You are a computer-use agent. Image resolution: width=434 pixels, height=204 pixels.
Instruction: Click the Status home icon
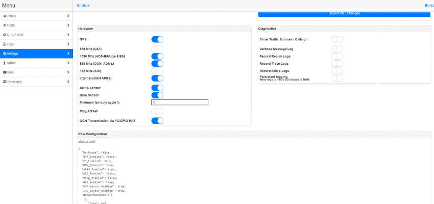(x=5, y=16)
